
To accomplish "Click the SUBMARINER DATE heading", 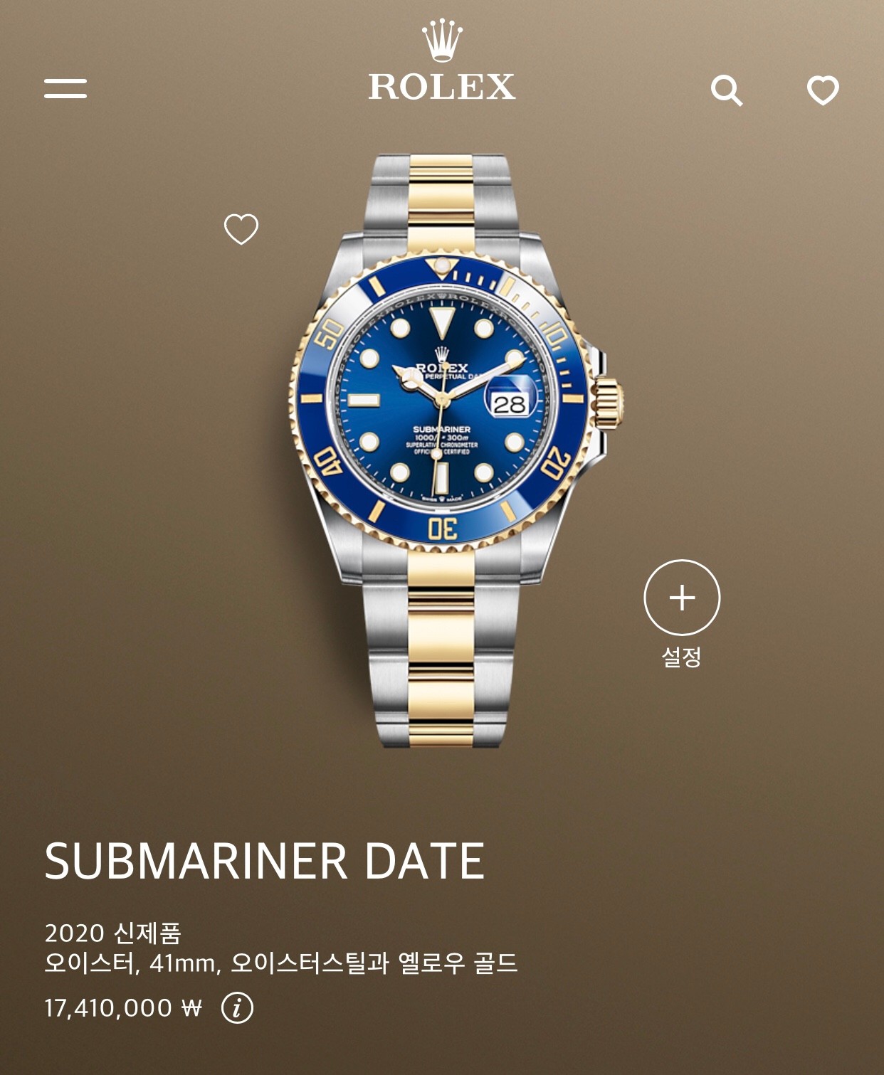I will [265, 862].
